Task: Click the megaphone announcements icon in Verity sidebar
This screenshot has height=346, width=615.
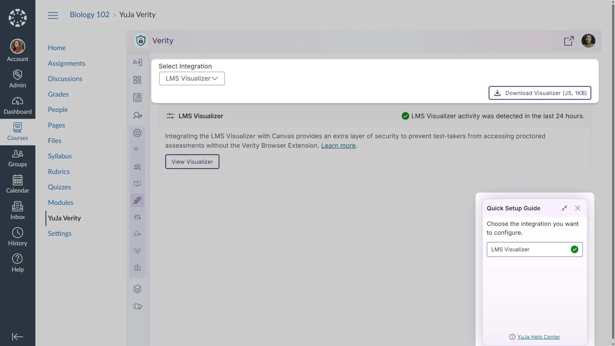Action: click(137, 306)
